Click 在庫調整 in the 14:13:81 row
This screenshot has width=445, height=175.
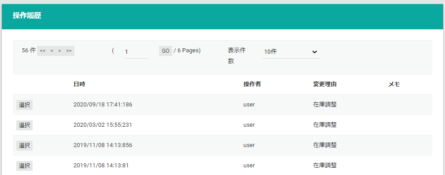coord(325,166)
